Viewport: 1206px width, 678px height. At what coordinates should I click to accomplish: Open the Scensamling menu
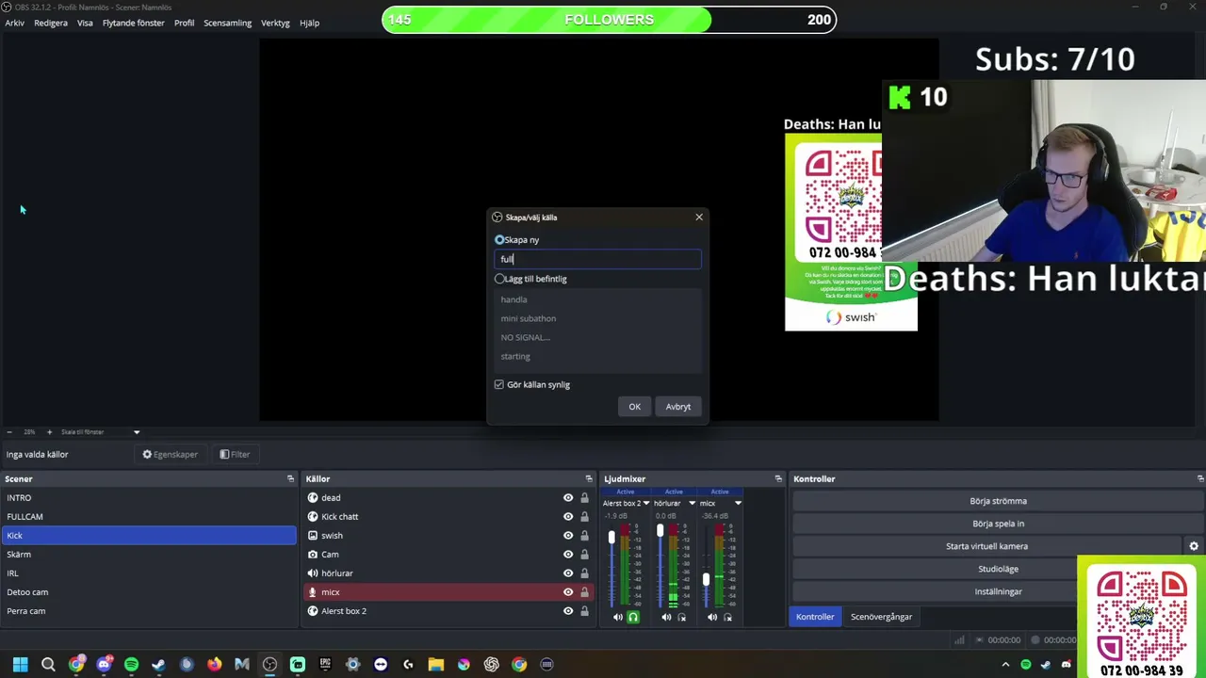point(228,23)
